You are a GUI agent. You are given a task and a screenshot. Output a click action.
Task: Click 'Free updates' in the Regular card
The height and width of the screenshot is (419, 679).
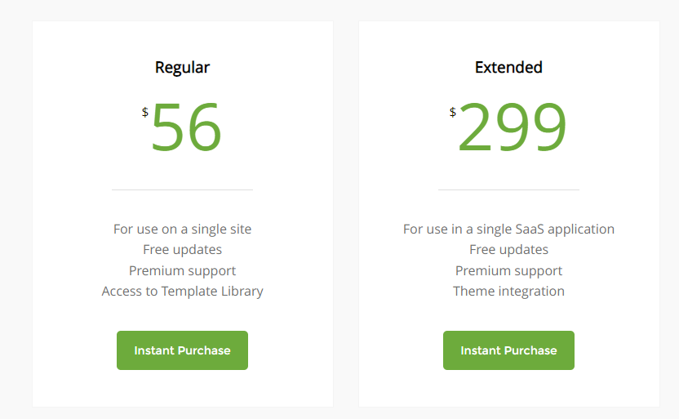click(x=182, y=249)
